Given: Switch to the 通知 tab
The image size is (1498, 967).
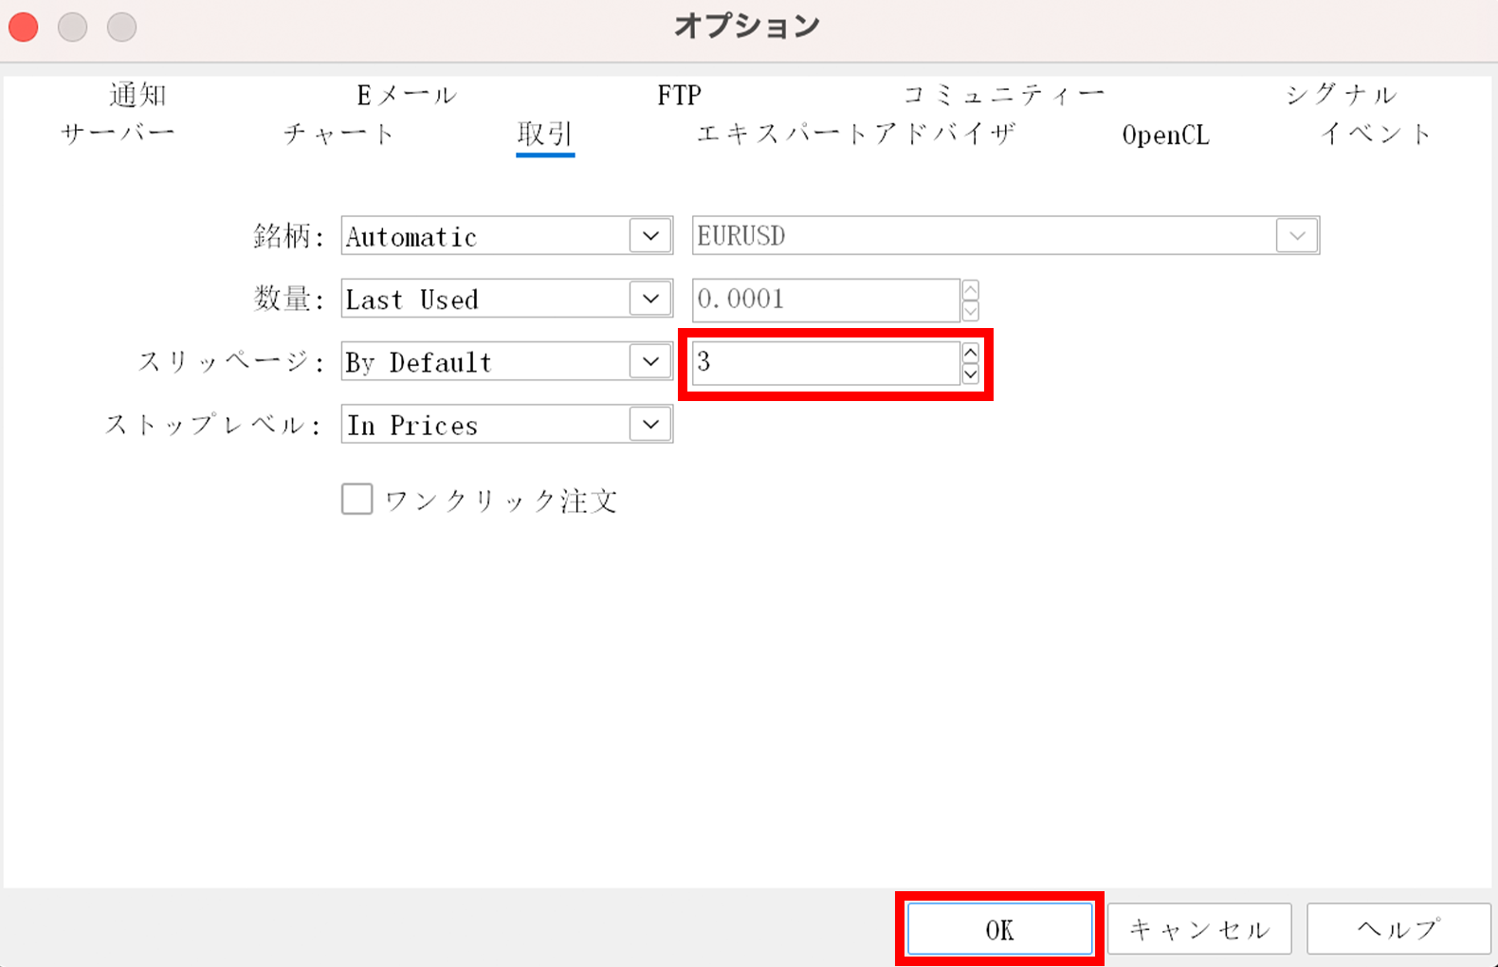Looking at the screenshot, I should tap(137, 95).
